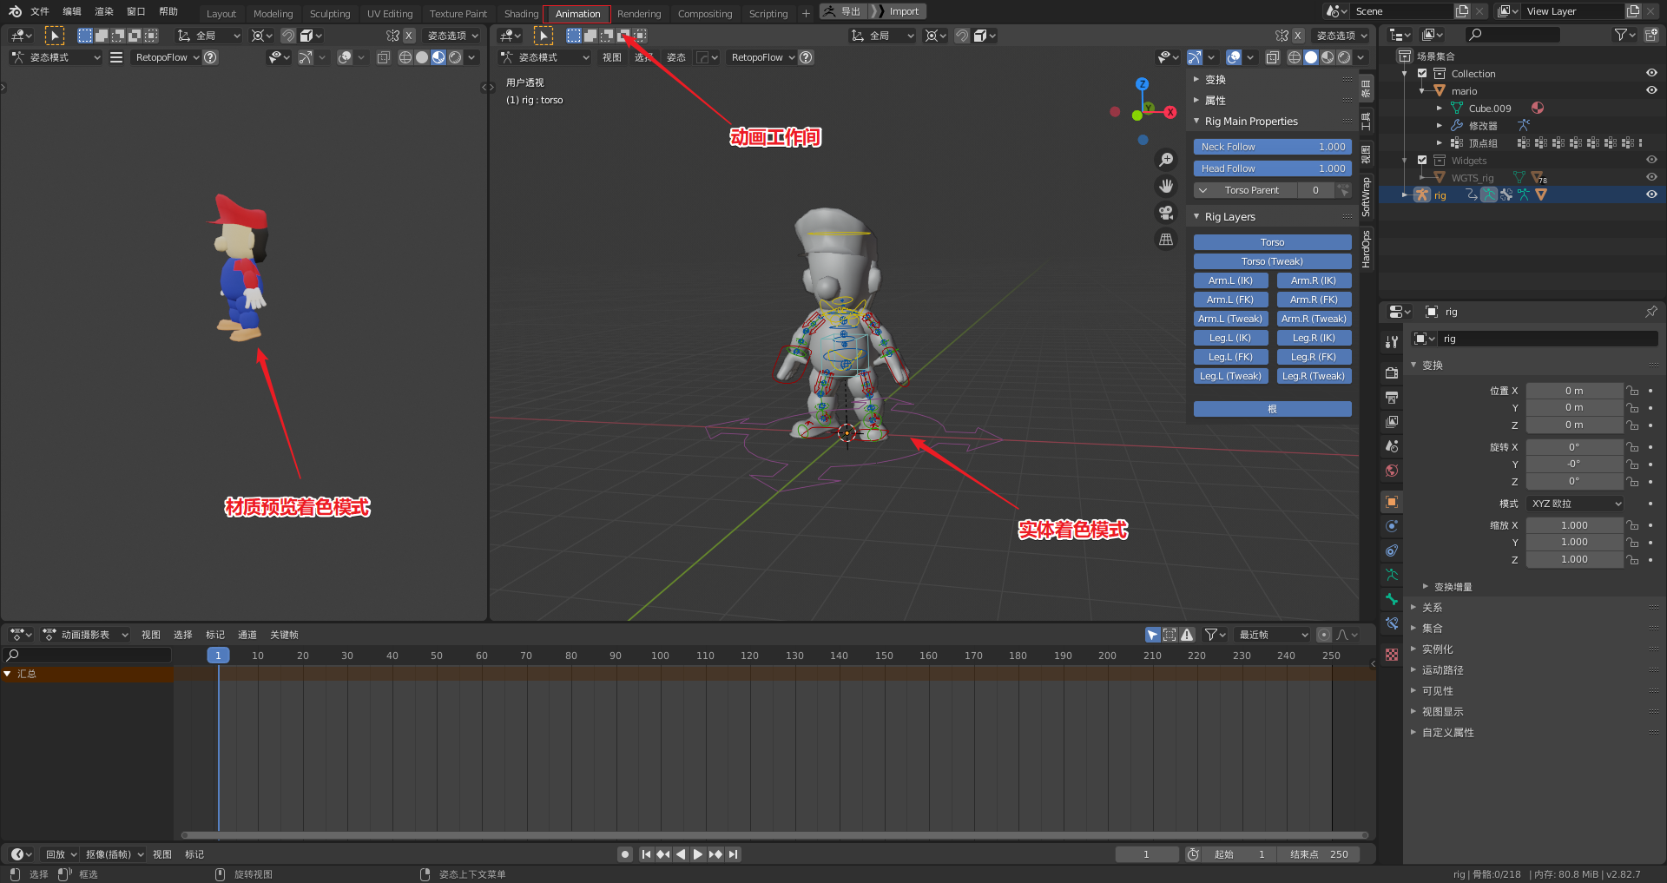The width and height of the screenshot is (1667, 883).
Task: Click the select box tool in right viewport header
Action: [x=543, y=36]
